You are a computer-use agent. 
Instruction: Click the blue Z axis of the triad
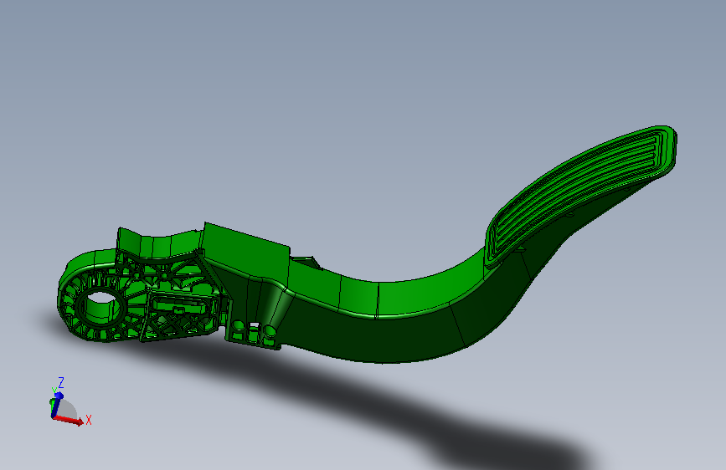click(x=56, y=404)
